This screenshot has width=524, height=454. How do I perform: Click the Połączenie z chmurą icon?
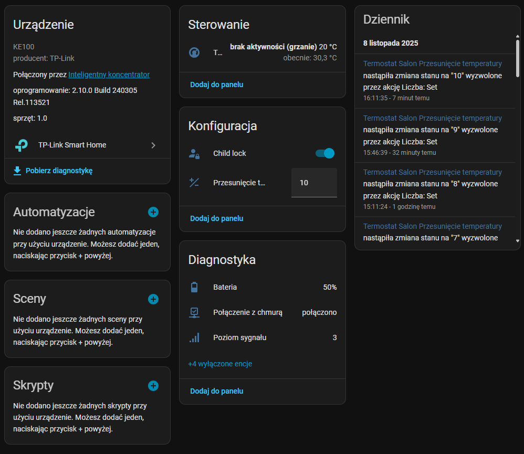194,312
